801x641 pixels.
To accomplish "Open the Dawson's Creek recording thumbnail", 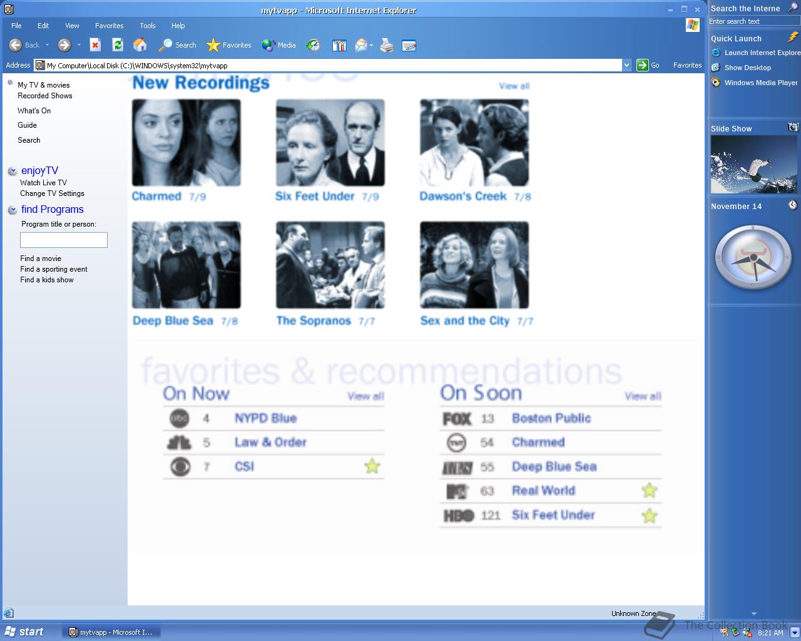I will point(474,143).
